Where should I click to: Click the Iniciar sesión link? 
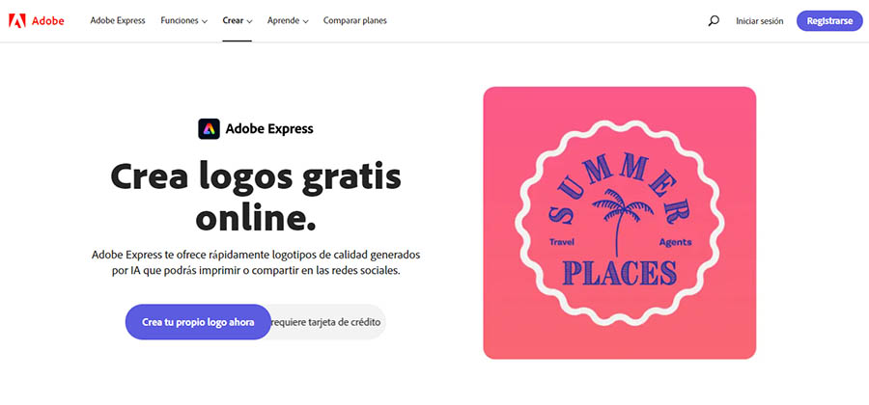(x=760, y=21)
